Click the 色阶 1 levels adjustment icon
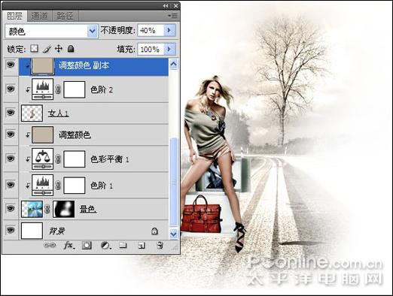The height and width of the screenshot is (296, 393). 43,186
